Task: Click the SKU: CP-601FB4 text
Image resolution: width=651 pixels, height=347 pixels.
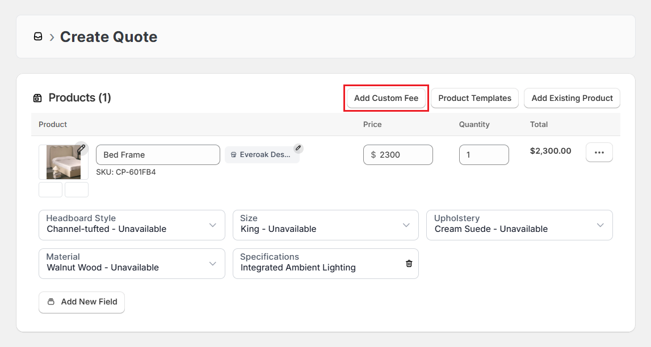Action: coord(126,172)
